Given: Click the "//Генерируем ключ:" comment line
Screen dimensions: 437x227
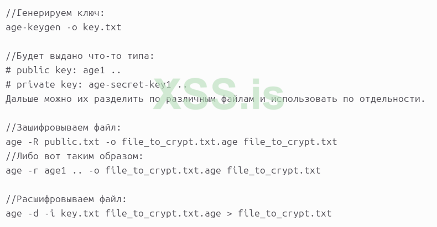Looking at the screenshot, I should (55, 13).
